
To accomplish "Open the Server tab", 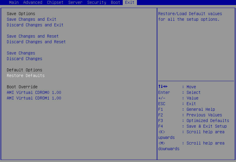I will [x=75, y=2].
